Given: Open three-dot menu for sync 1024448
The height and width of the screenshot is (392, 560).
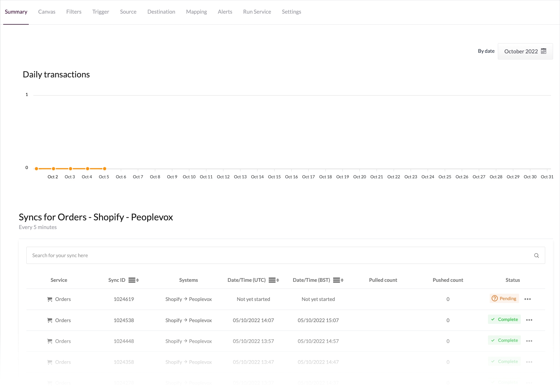Looking at the screenshot, I should 529,341.
